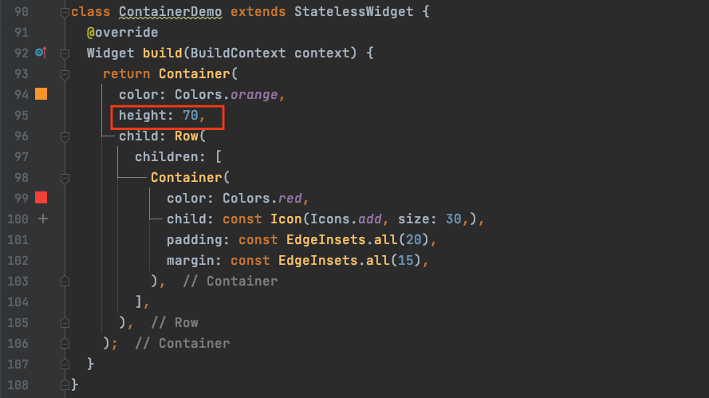
Task: Collapse the inner Container fold at line 98
Action: [x=65, y=177]
